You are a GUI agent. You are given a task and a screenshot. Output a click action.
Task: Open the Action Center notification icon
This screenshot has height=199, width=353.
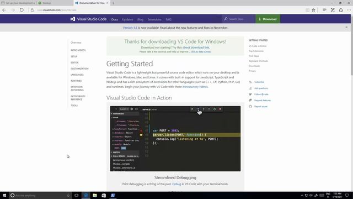click(x=347, y=195)
